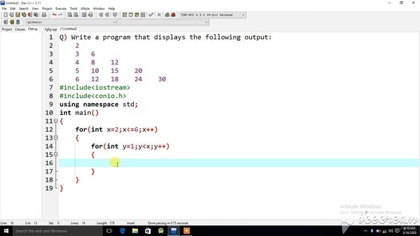Switch to the Debug side panel tab
The height and width of the screenshot is (236, 420).
(x=33, y=29)
